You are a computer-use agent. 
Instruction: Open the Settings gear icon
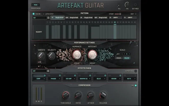135,5
